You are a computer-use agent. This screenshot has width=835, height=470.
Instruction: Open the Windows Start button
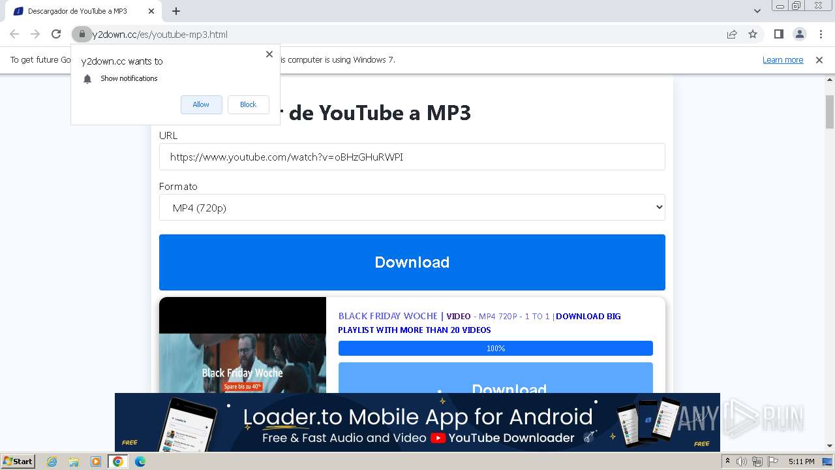(x=18, y=461)
